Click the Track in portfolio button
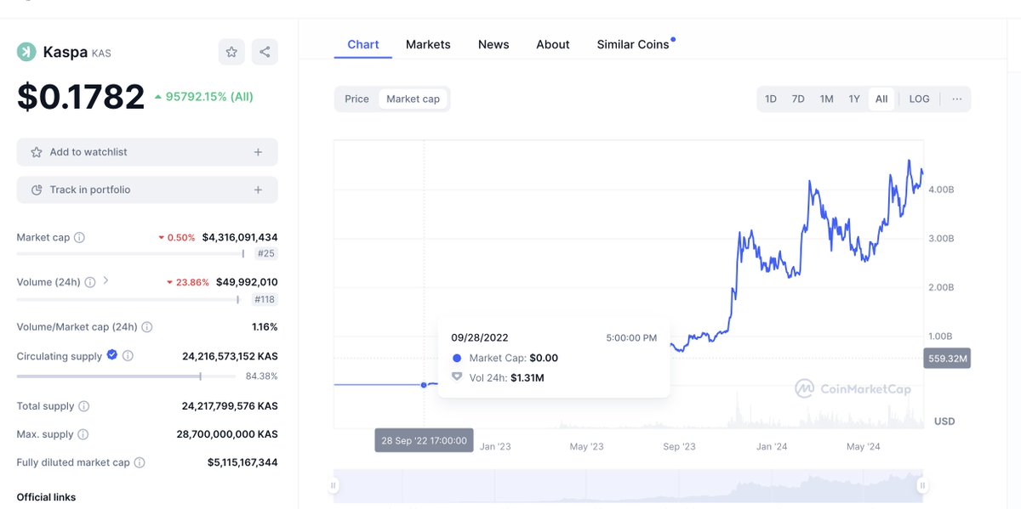The height and width of the screenshot is (509, 1021). point(147,190)
